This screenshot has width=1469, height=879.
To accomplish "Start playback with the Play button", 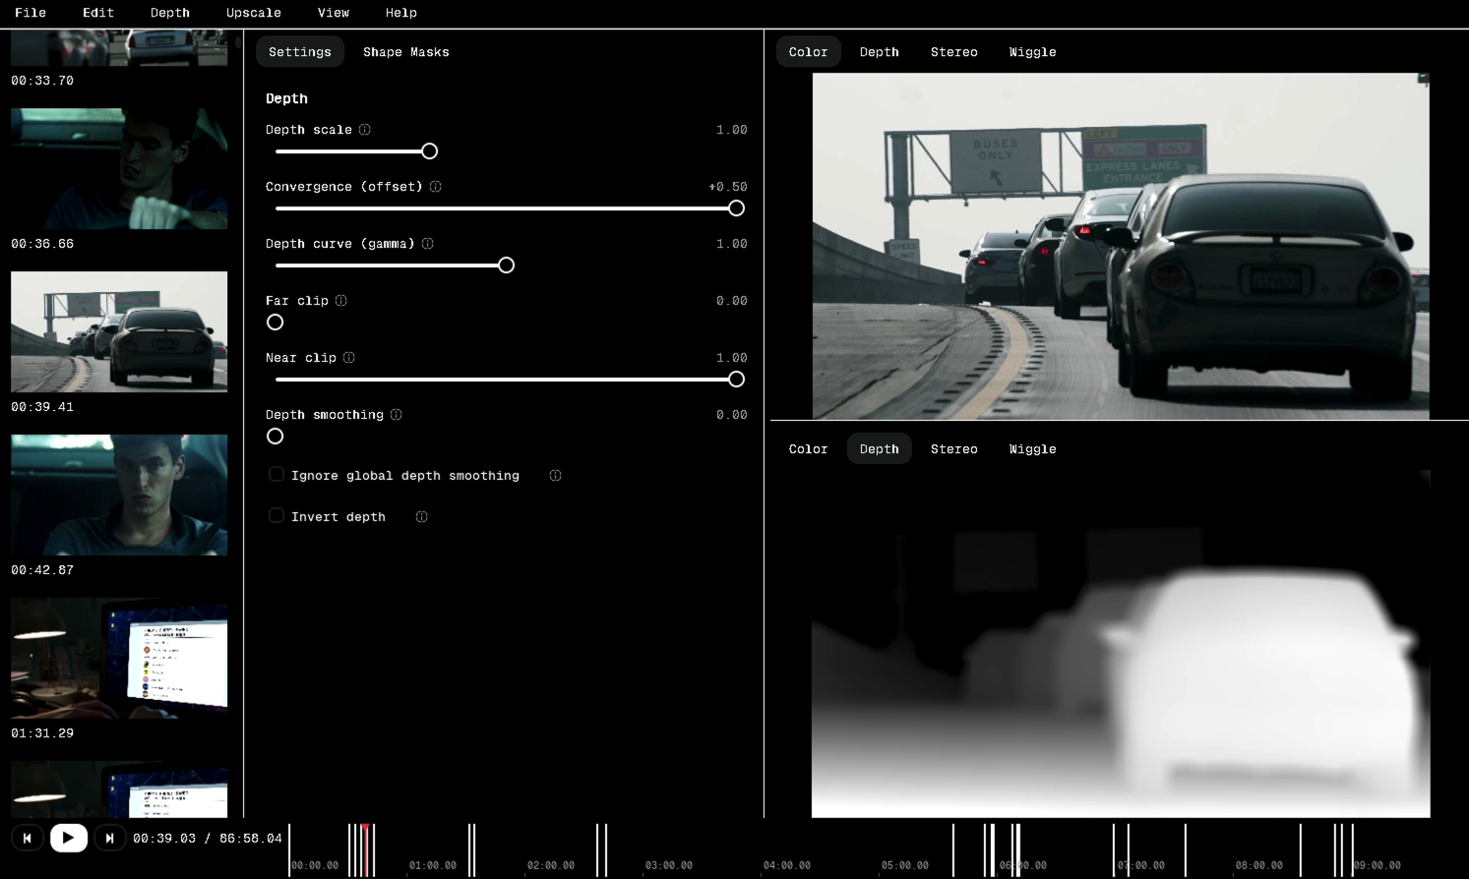I will (69, 838).
